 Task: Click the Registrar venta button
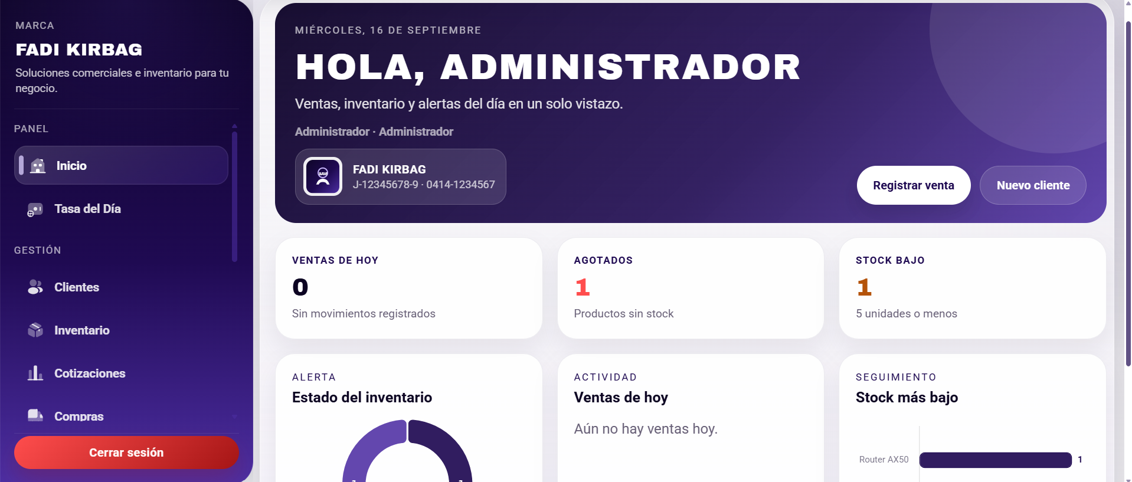[914, 185]
